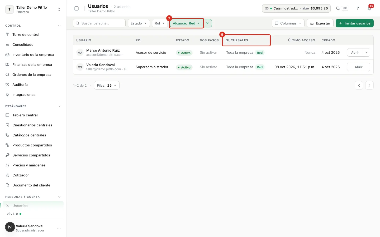Image resolution: width=380 pixels, height=237 pixels.
Task: Open the Rol filter dropdown
Action: tap(160, 23)
